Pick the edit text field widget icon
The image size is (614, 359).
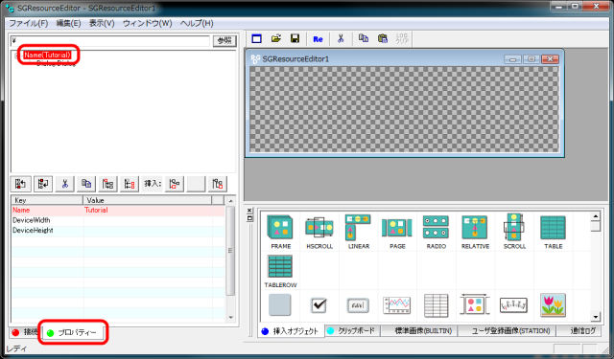pos(358,305)
